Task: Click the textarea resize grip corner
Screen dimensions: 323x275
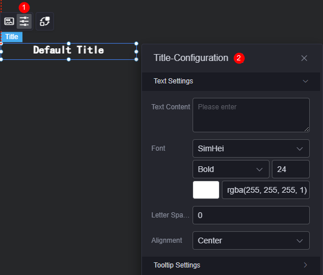Action: (x=306, y=129)
